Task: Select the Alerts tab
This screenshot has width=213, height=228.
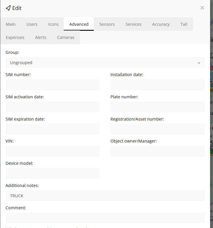Action: tap(41, 37)
